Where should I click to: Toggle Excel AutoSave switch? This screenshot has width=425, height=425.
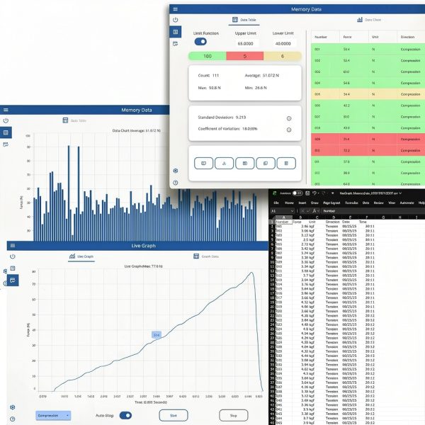click(x=297, y=193)
